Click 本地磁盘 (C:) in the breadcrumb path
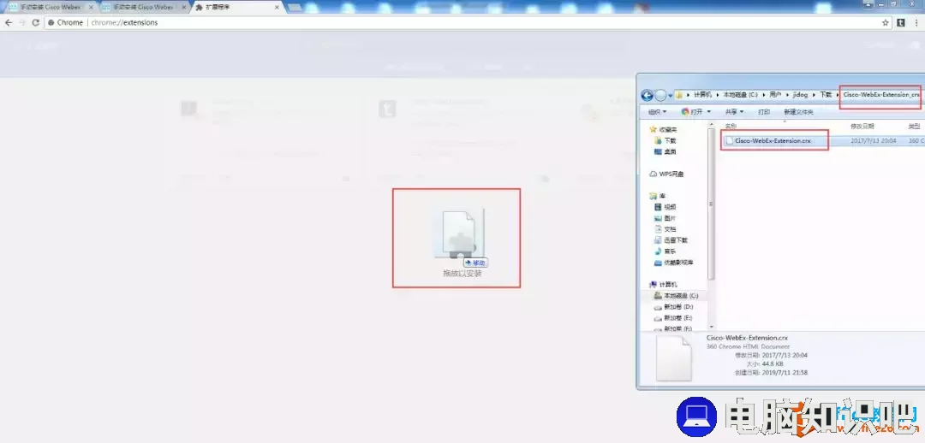The height and width of the screenshot is (443, 925). tap(740, 94)
